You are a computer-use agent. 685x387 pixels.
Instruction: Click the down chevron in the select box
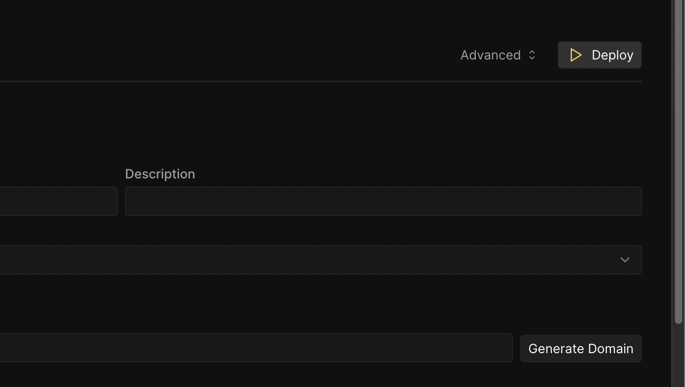click(x=625, y=260)
